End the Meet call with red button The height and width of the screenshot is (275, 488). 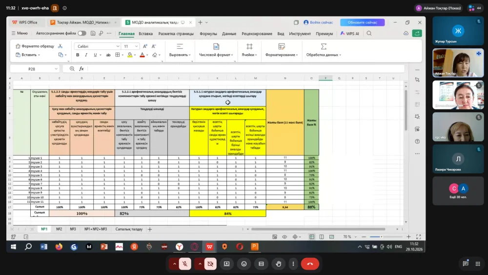coord(310,264)
